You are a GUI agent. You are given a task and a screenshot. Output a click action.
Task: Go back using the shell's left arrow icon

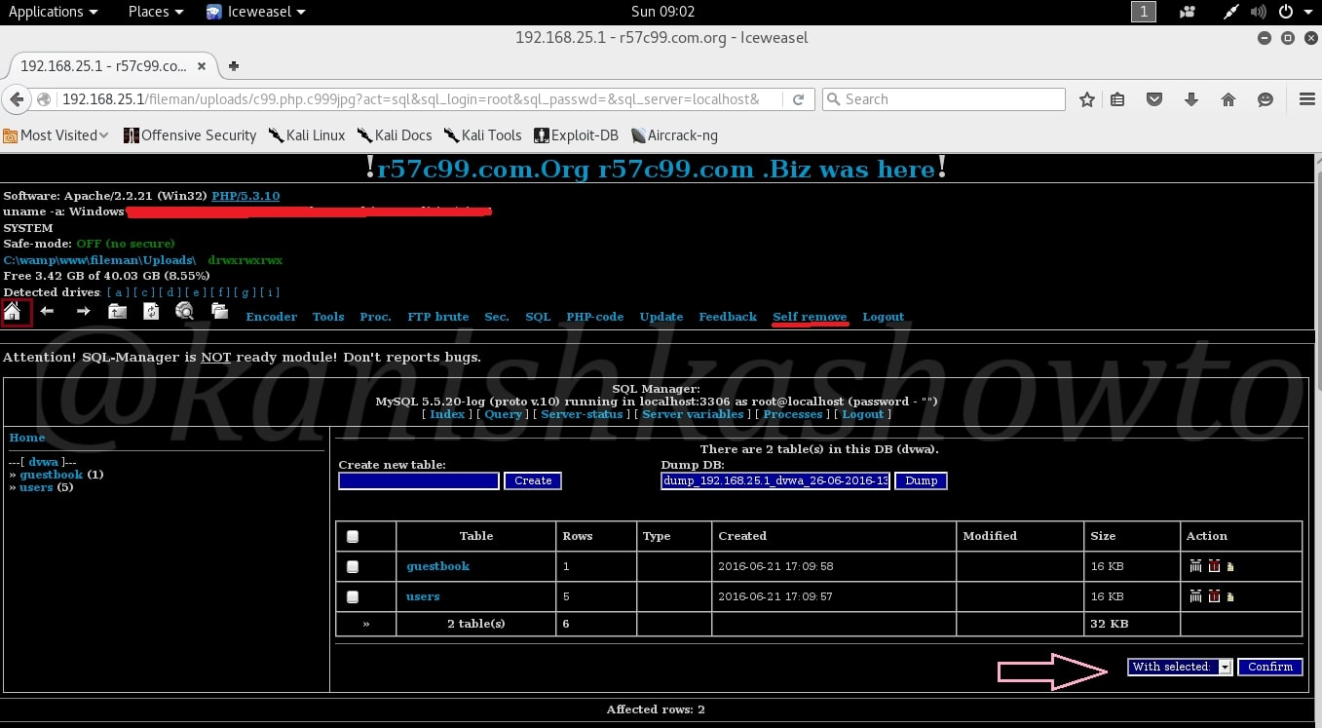pos(47,312)
